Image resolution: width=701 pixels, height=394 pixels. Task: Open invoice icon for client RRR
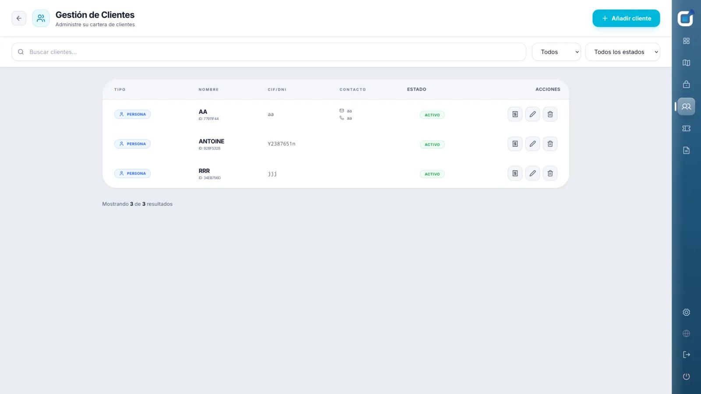point(515,173)
